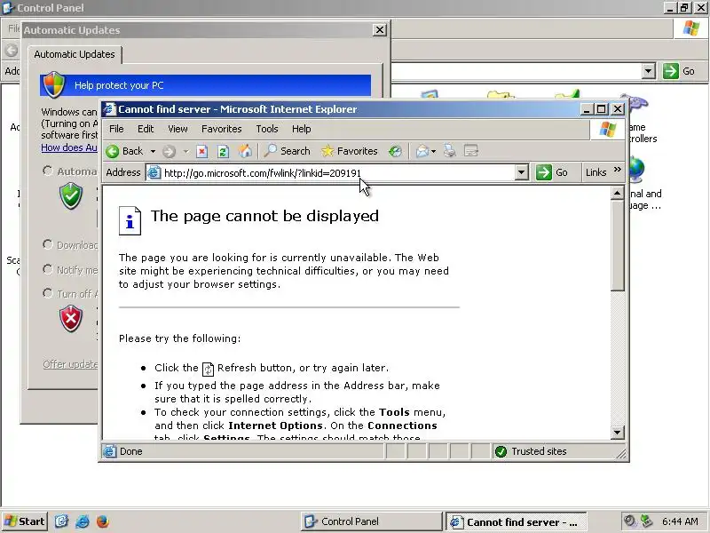Image resolution: width=710 pixels, height=533 pixels.
Task: Expand the Mail button dropdown arrow
Action: pos(433,151)
